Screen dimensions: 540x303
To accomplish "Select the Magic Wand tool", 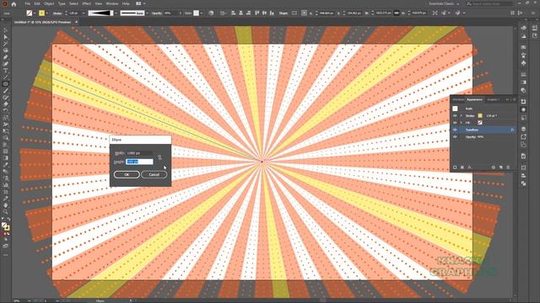I will (x=6, y=44).
